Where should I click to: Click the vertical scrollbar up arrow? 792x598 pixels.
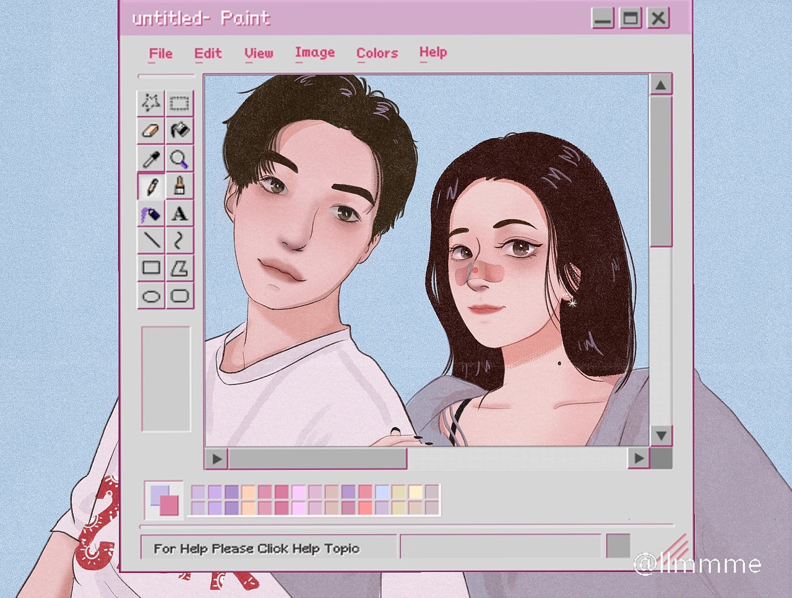[661, 85]
